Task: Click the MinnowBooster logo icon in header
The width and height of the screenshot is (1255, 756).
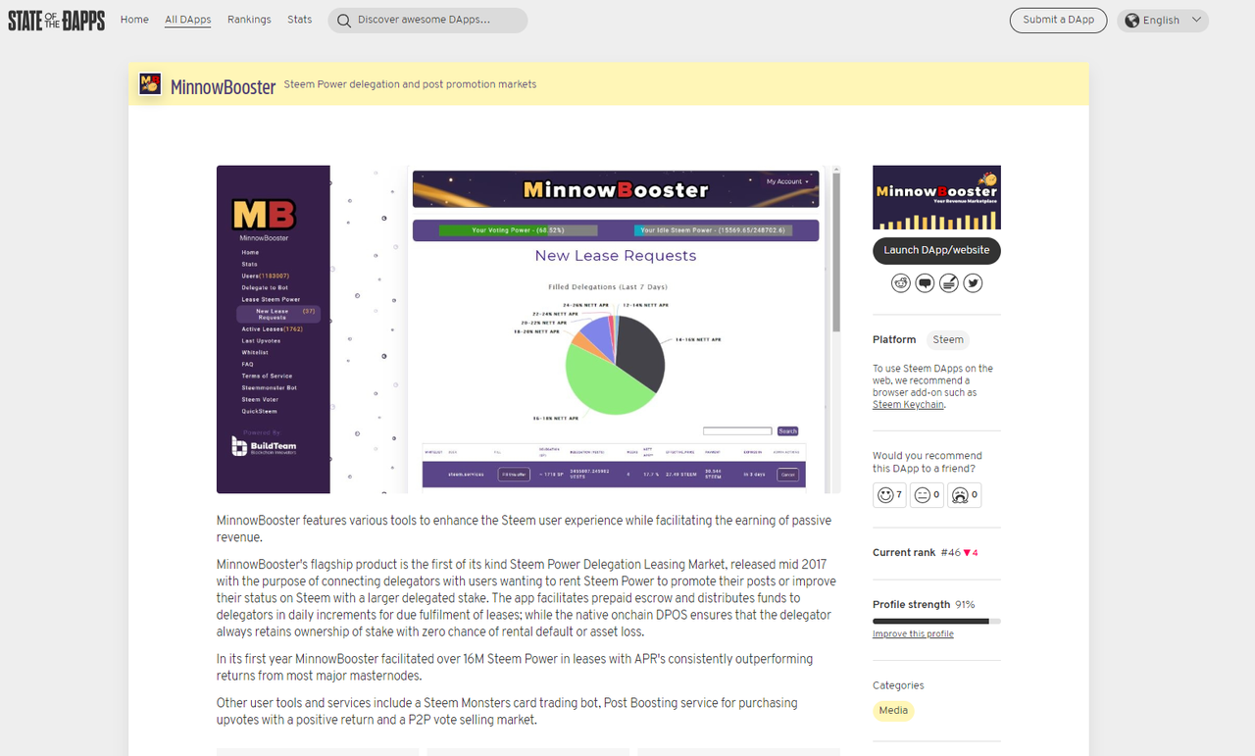Action: [x=150, y=84]
